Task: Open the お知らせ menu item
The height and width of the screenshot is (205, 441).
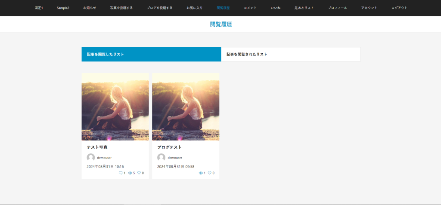Action: click(x=90, y=8)
